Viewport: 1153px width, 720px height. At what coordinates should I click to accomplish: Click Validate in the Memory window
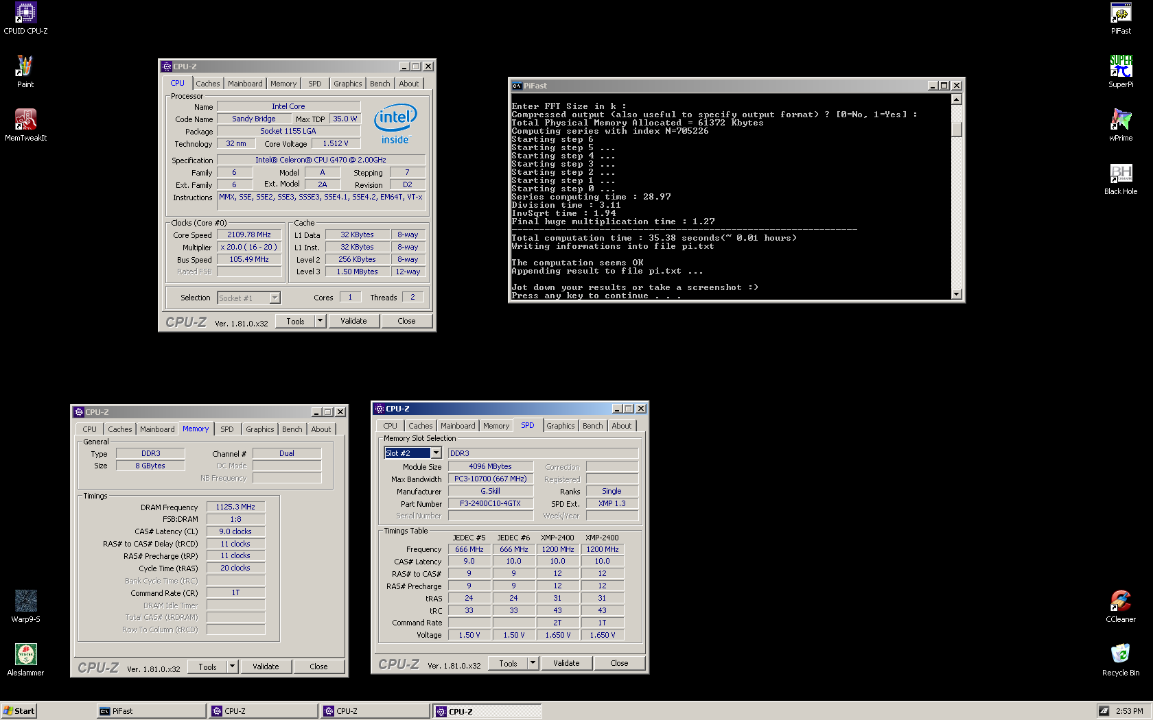click(x=266, y=667)
